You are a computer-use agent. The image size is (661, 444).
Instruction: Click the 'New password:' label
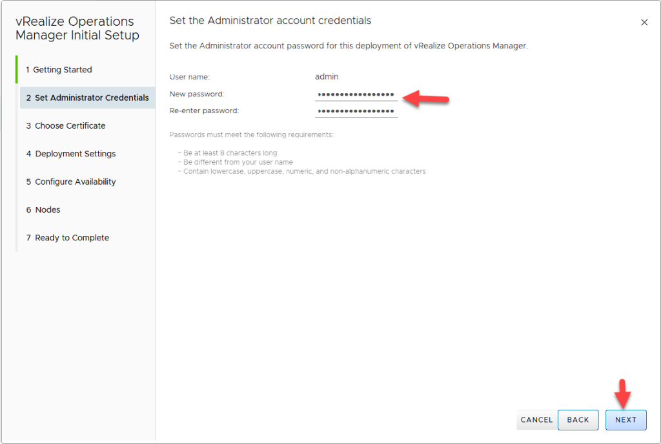click(x=197, y=94)
